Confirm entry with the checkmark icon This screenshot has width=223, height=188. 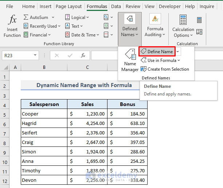click(70, 55)
